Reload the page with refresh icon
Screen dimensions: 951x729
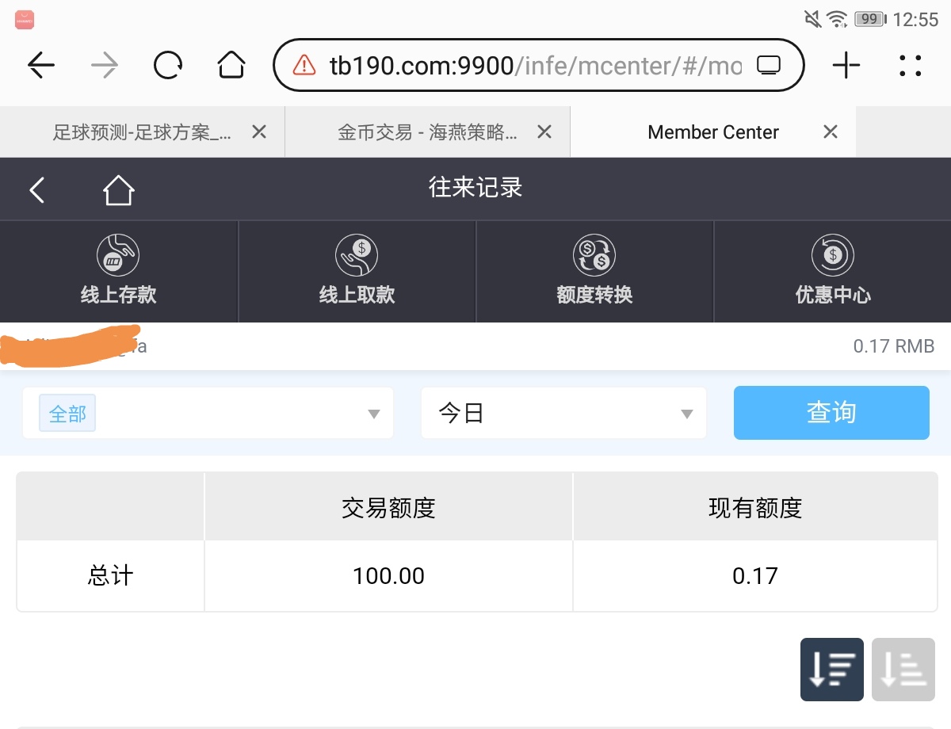point(168,65)
